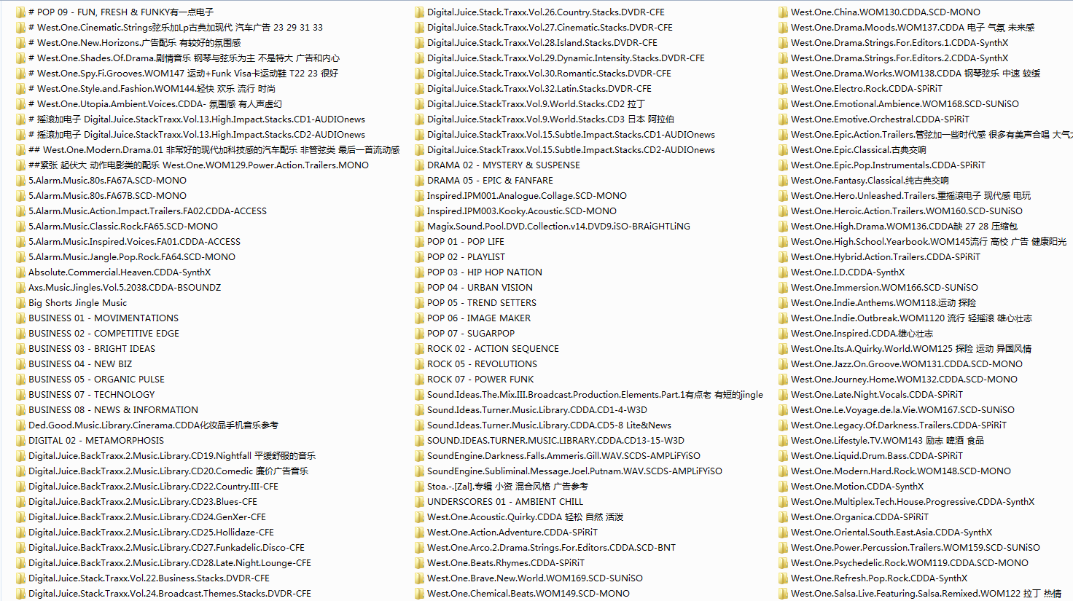Select 'Inspired.IPM003.Kooky.Acoustic.SCD-MONO' folder name
Image resolution: width=1073 pixels, height=601 pixels.
tap(522, 211)
